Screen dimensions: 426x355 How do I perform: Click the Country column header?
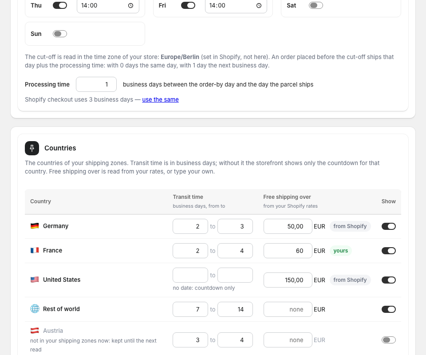pyautogui.click(x=40, y=201)
